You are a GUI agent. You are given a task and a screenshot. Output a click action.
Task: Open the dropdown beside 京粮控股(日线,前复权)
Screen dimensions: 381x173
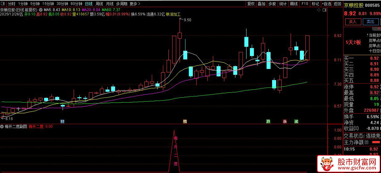click(x=40, y=10)
